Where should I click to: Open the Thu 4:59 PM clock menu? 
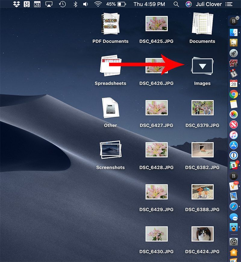coord(149,4)
